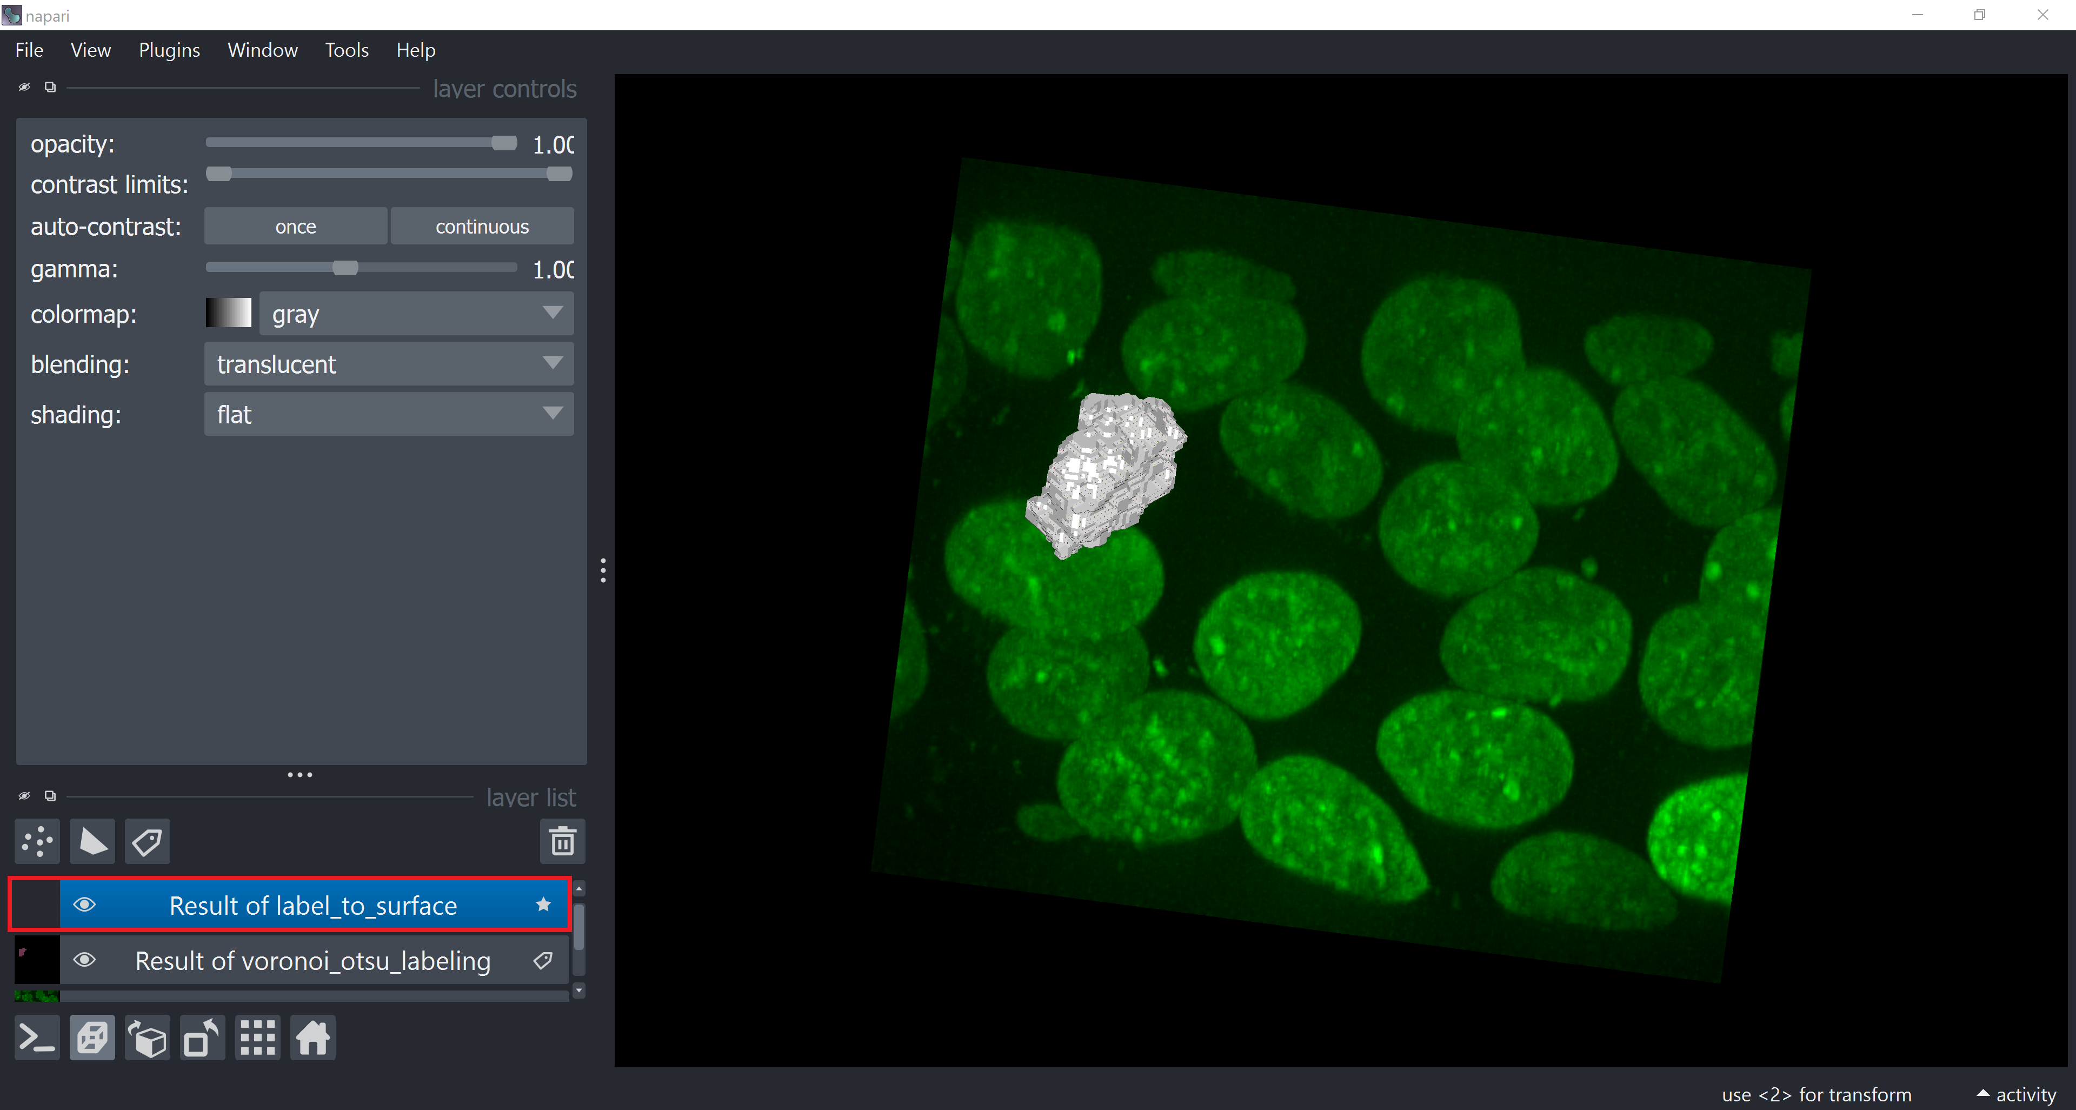Open the blending translucent dropdown

[389, 363]
